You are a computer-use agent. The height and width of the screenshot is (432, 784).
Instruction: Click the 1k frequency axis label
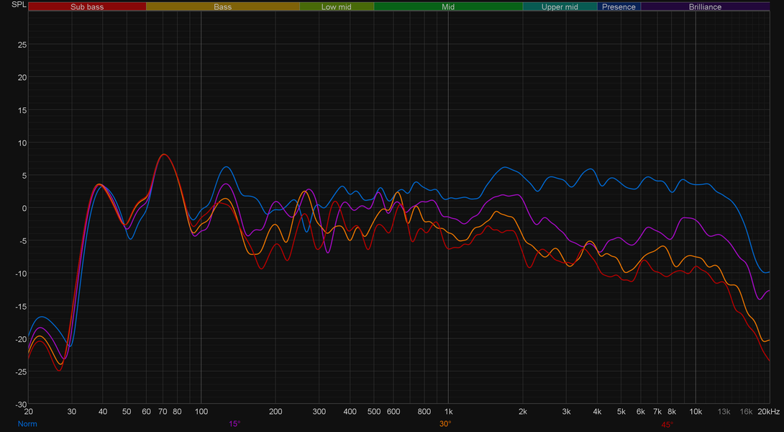coord(449,411)
